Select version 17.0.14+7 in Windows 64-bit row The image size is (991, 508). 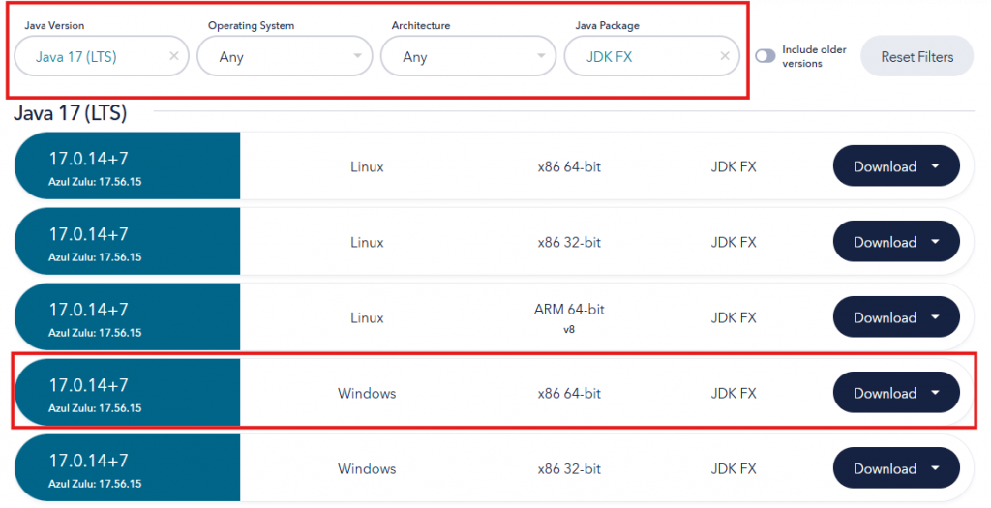tap(88, 385)
